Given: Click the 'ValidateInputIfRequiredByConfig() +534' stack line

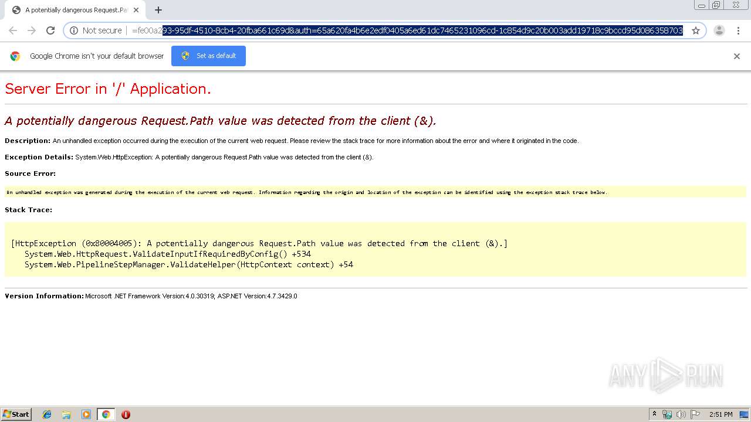Looking at the screenshot, I should pyautogui.click(x=168, y=254).
